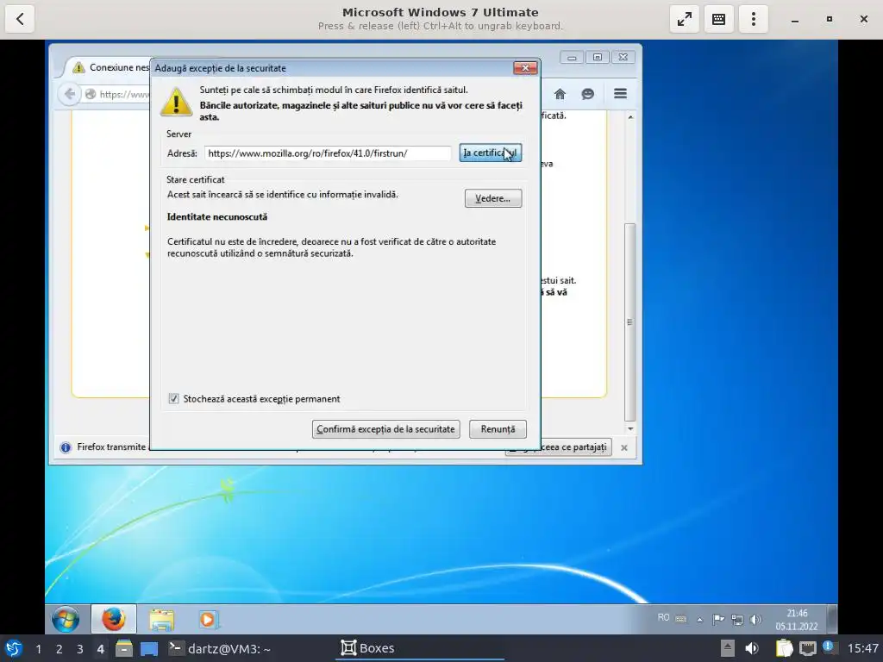Viewport: 883px width, 662px height.
Task: Click the Firefox vertical scrollbar thumb
Action: pos(630,322)
